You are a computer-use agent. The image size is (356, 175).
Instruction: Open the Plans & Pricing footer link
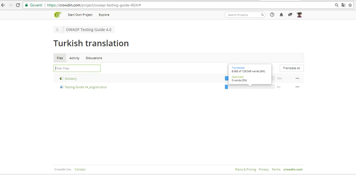pos(246,169)
